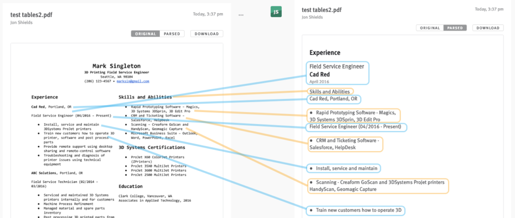Click parsed Field Service Engineer (04/2016 - Present) box

pos(356,127)
